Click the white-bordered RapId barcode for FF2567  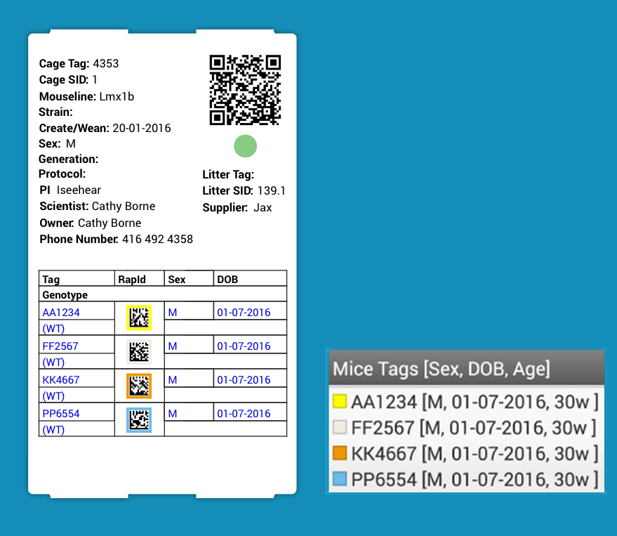point(139,352)
